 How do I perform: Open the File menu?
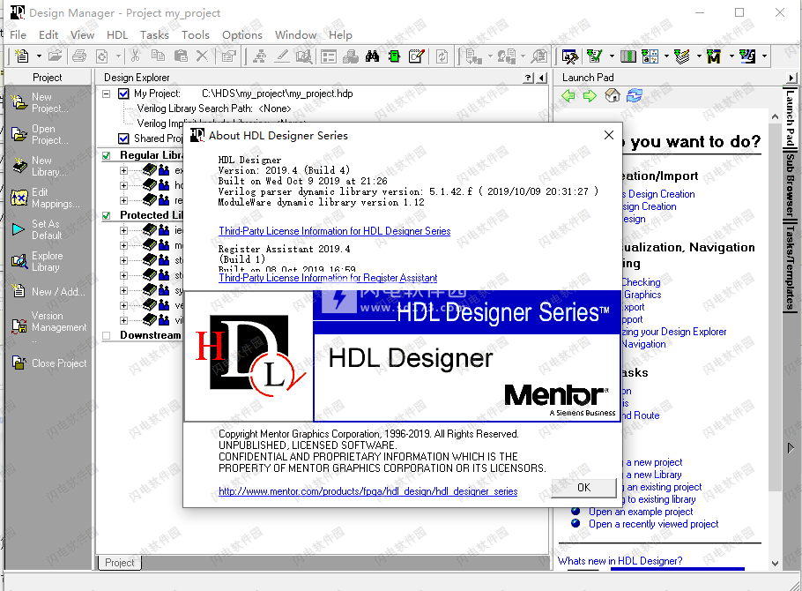pos(18,34)
